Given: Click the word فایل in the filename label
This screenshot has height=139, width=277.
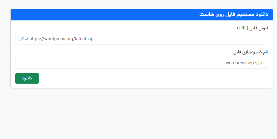Looking at the screenshot, I should (238, 52).
